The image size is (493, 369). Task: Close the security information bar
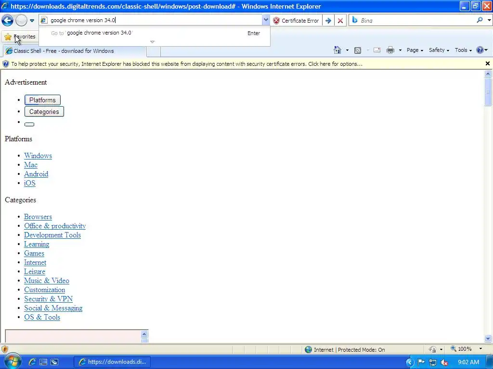[x=488, y=64]
